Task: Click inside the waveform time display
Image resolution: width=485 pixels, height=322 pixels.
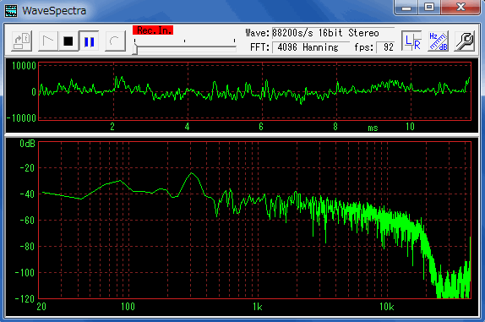Action: click(x=254, y=91)
